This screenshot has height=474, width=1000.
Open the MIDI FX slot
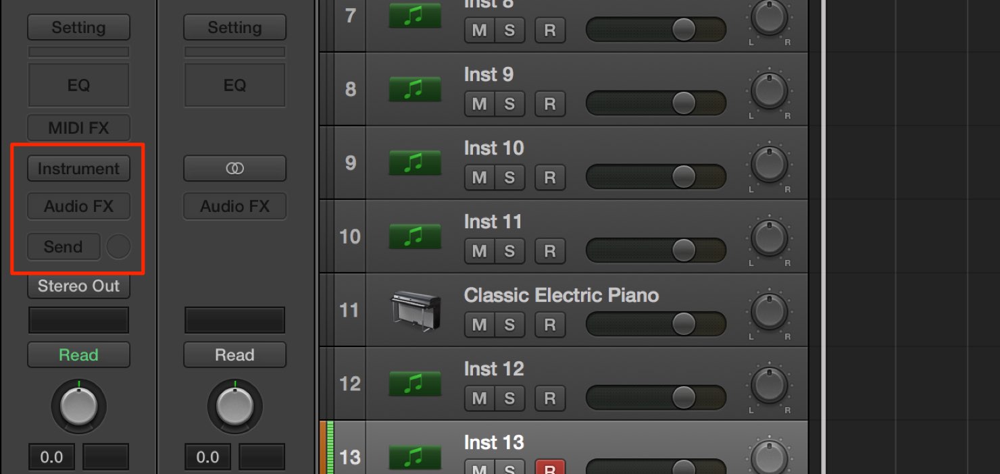pyautogui.click(x=78, y=128)
